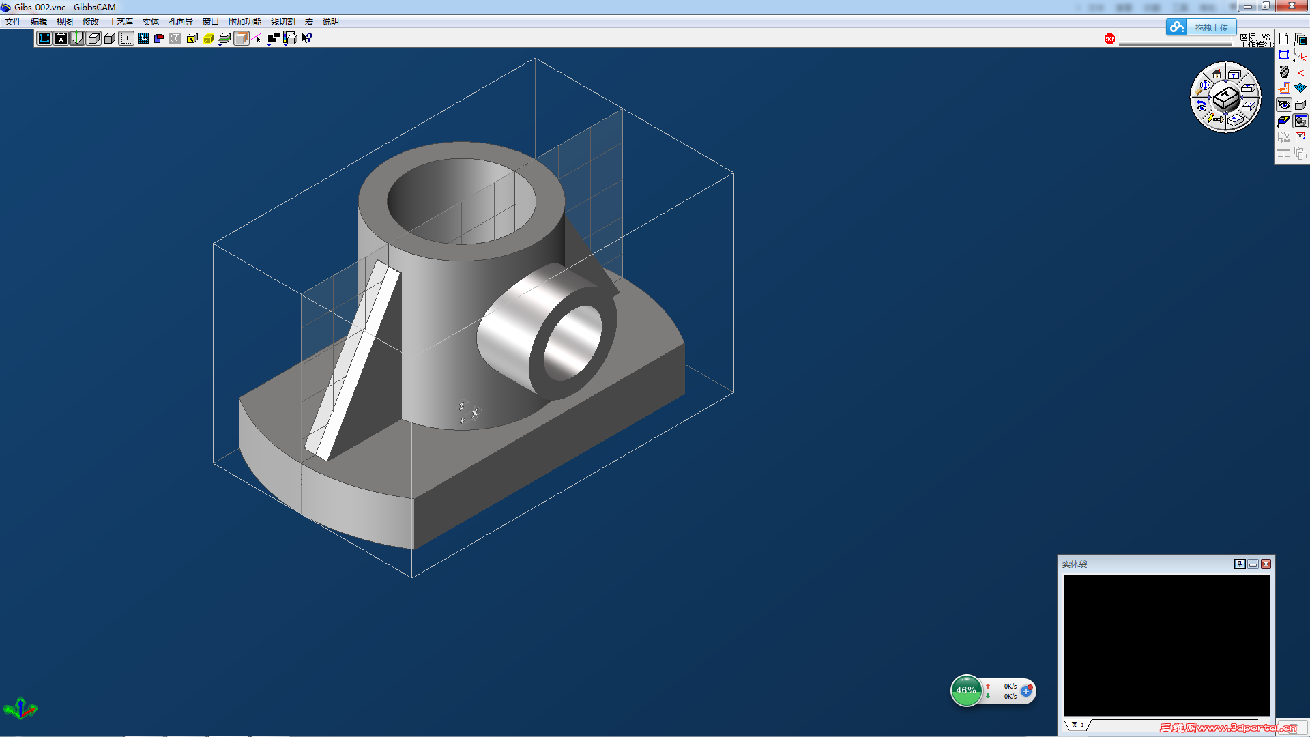Toggle the text annotation 'A' toolbar icon
The height and width of the screenshot is (737, 1310).
point(61,38)
